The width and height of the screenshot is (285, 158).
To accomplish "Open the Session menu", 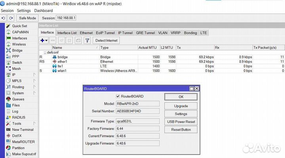I will tap(7, 11).
